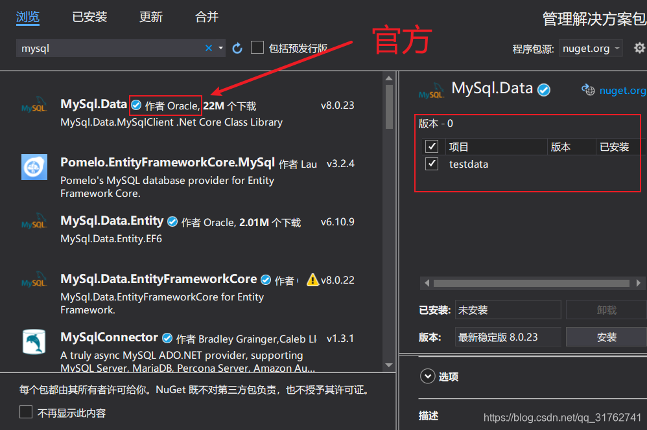This screenshot has width=647, height=430.
Task: Click the MySQL logo in detail panel
Action: coord(431,91)
